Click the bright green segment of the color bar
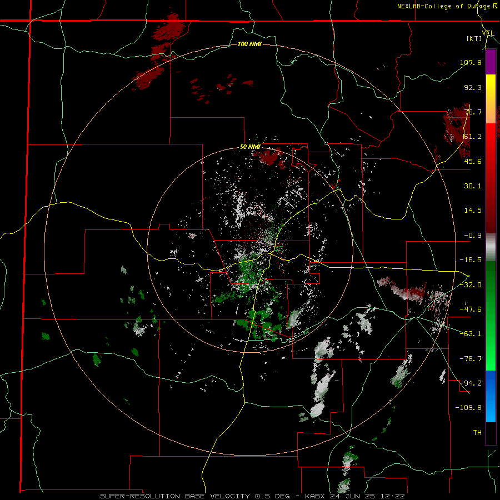The width and height of the screenshot is (500, 500). click(x=491, y=359)
